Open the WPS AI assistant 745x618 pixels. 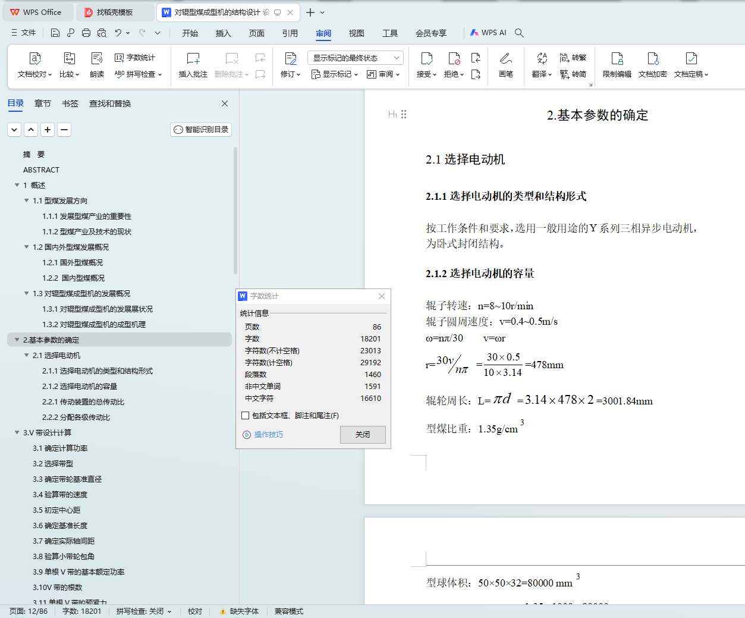coord(488,33)
